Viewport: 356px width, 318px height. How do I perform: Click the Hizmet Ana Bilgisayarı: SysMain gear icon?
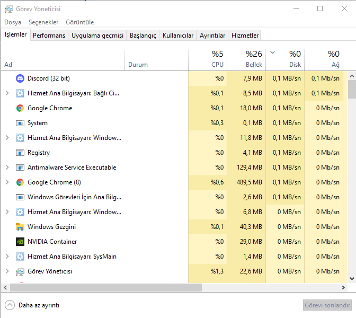[20, 257]
